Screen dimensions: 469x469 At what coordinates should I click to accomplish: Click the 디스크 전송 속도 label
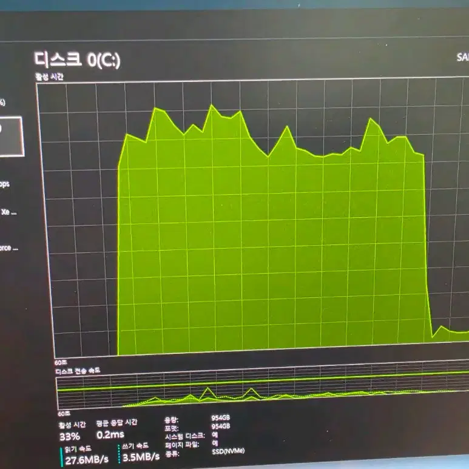78,371
